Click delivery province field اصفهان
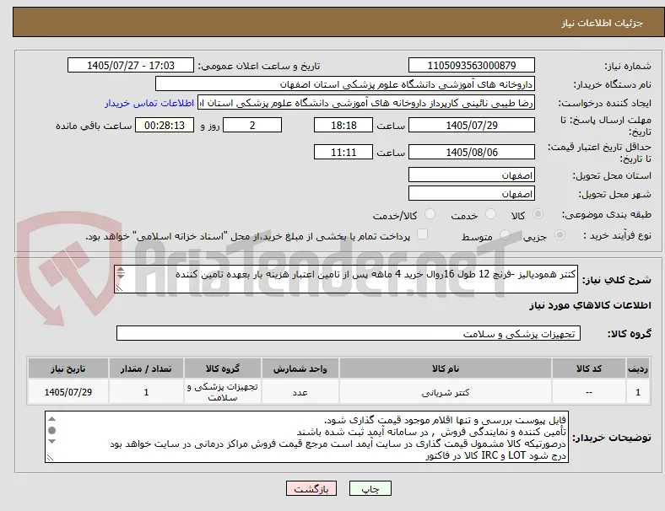Viewport: 665px width, 511px height. (471, 175)
